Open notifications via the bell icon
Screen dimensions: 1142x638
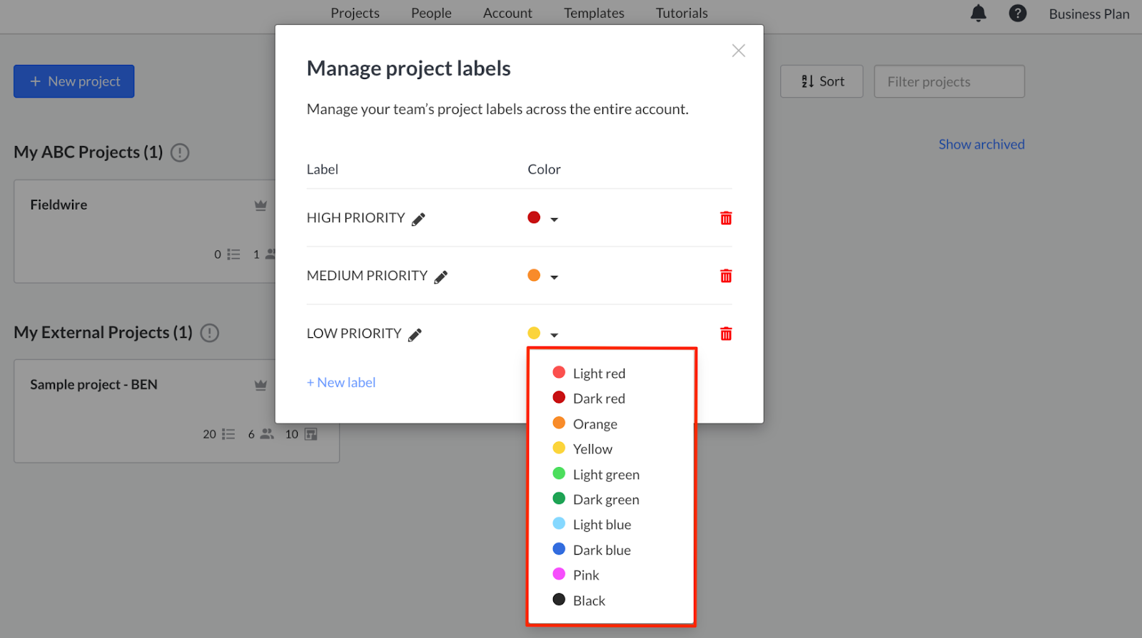pyautogui.click(x=978, y=13)
